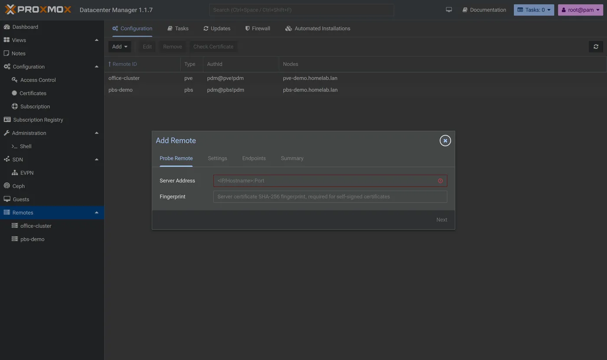Switch to the Configuration tab
607x360 pixels.
tap(132, 28)
